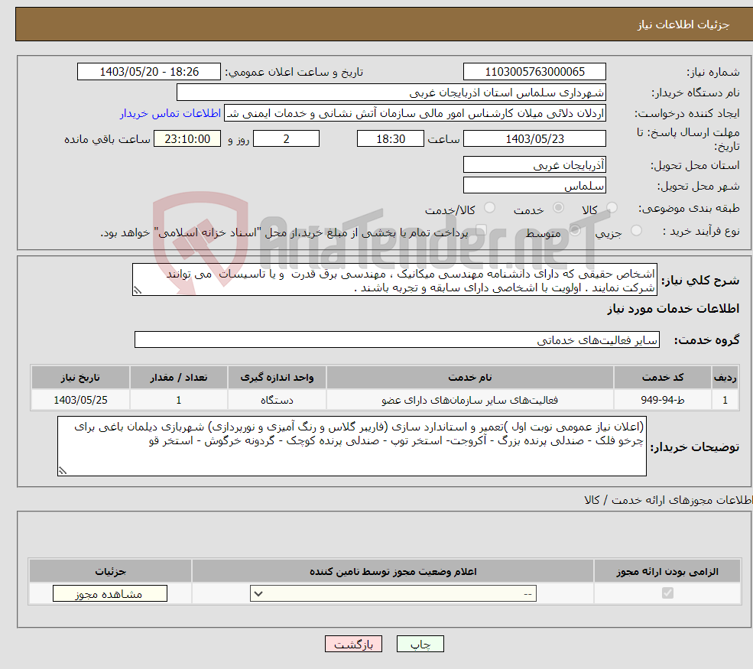
Task: Click the چاپ print button
Action: [420, 644]
